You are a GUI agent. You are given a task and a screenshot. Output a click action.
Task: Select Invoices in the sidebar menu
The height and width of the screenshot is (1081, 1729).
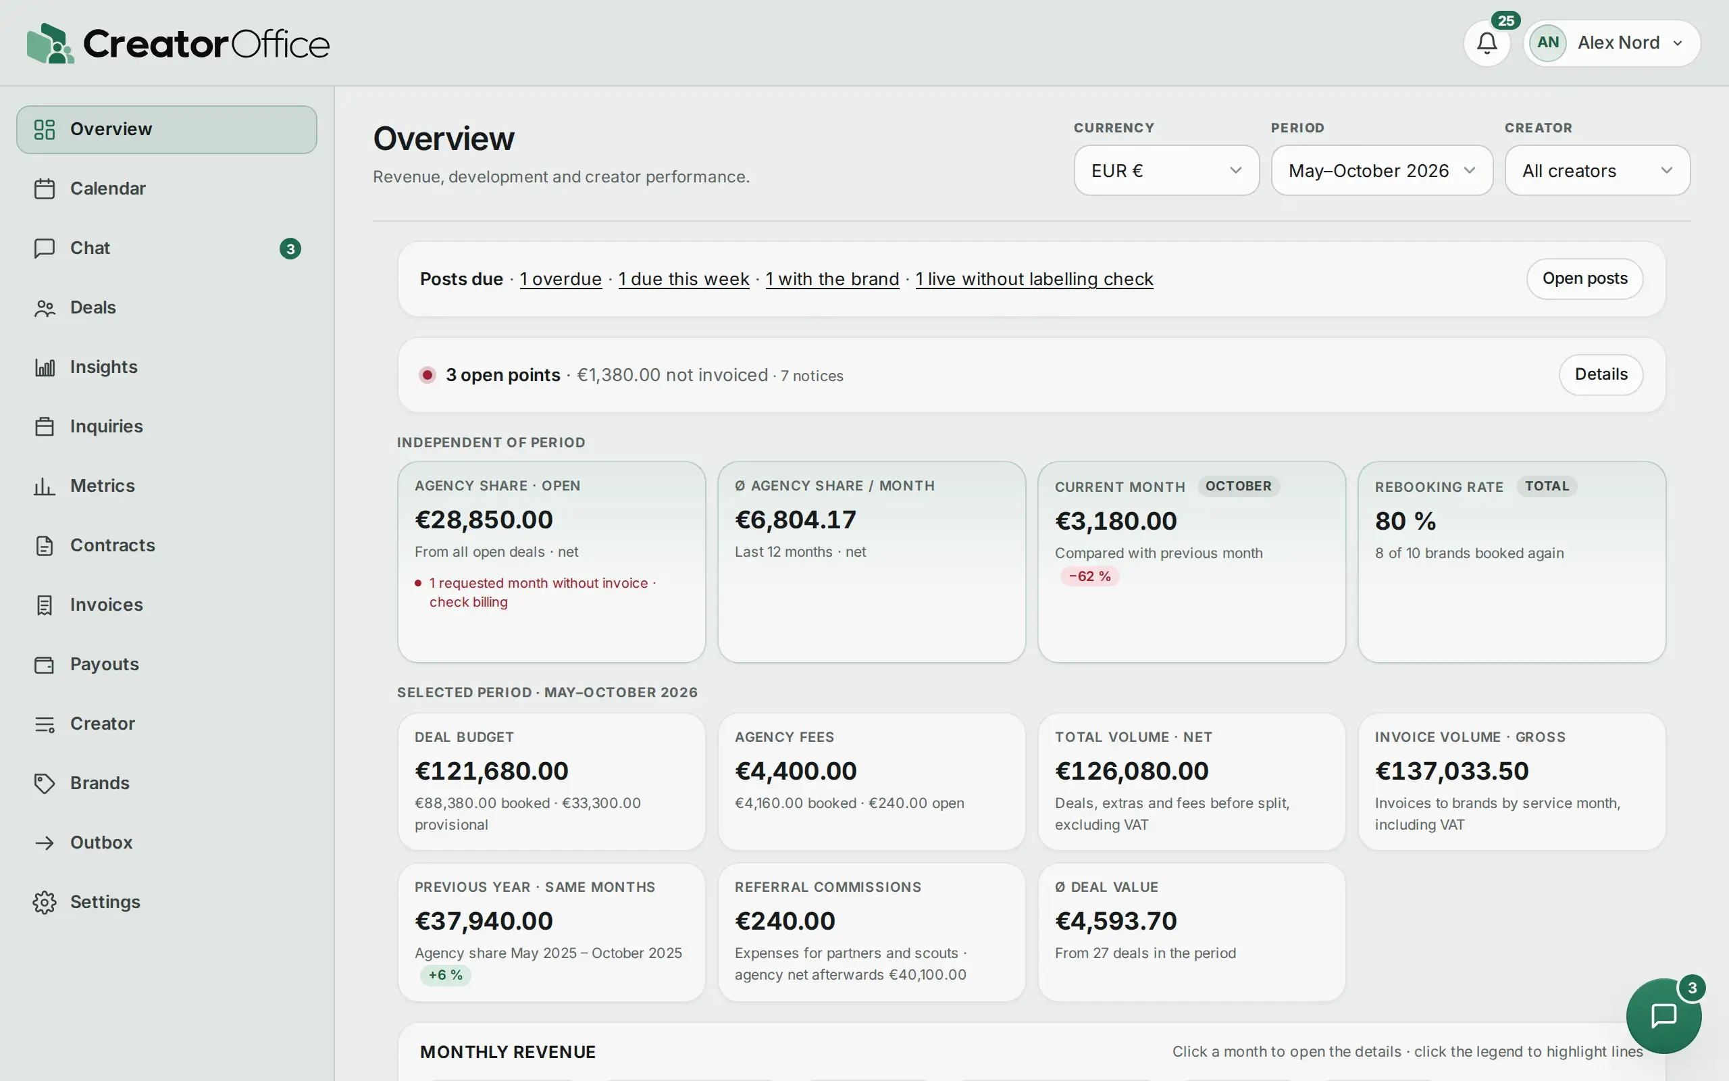[x=166, y=605]
